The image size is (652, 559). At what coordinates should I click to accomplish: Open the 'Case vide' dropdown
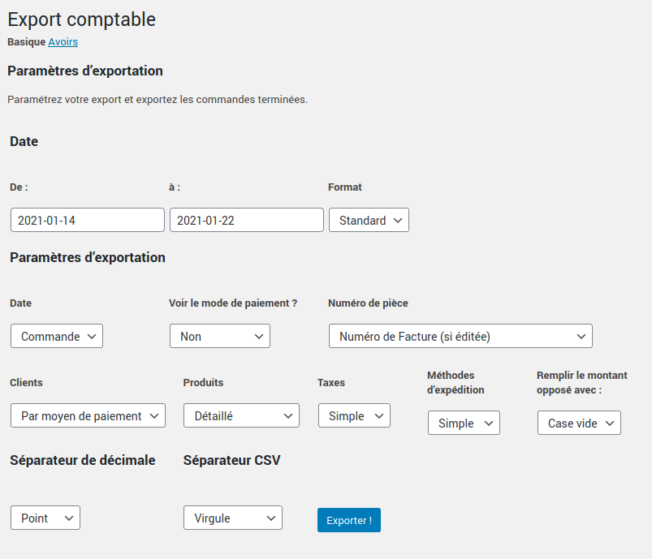[579, 423]
